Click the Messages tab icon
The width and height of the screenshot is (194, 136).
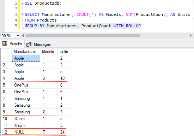(29, 44)
